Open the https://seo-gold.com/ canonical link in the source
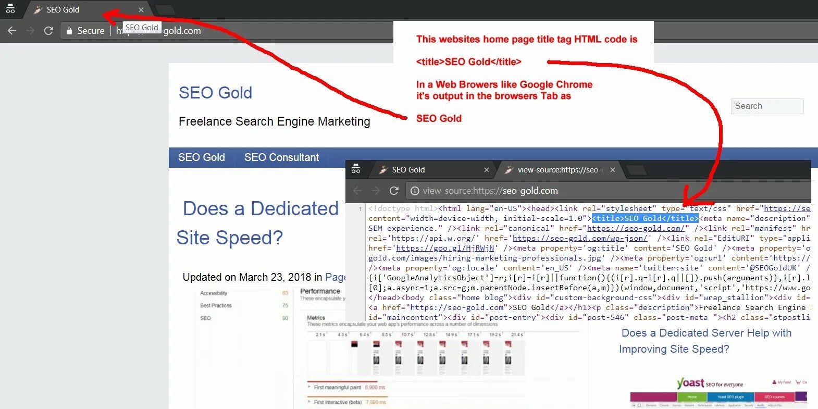Image resolution: width=818 pixels, height=409 pixels. point(635,228)
